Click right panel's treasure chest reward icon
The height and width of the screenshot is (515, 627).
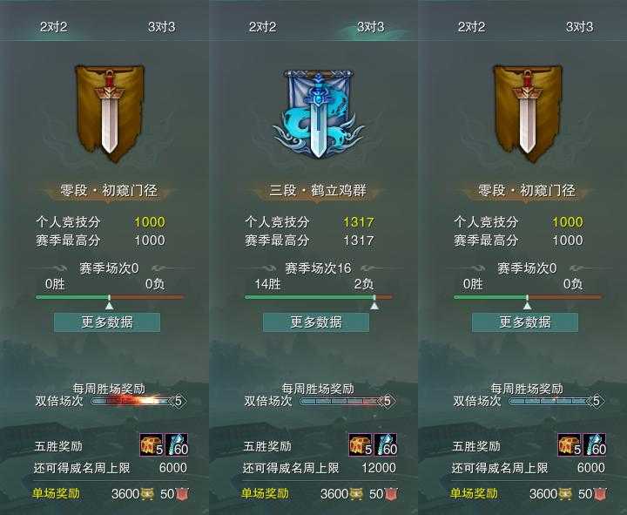pyautogui.click(x=570, y=444)
